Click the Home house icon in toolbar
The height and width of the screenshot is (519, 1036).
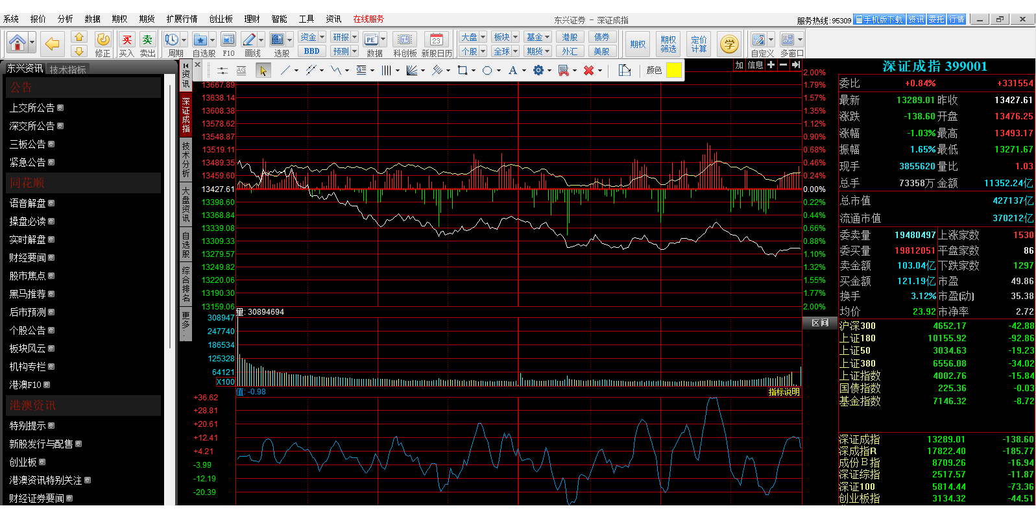18,43
